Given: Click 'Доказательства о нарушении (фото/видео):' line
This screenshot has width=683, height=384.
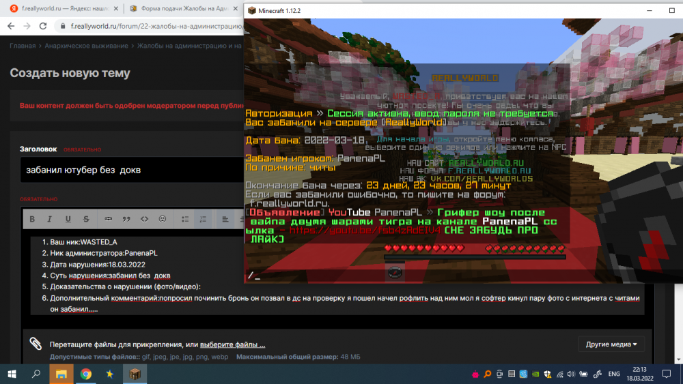Looking at the screenshot, I should (x=126, y=286).
